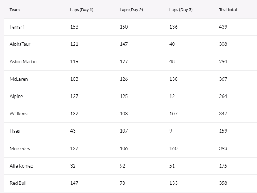This screenshot has width=257, height=193.
Task: Select the Alpine row name
Action: pyautogui.click(x=16, y=96)
